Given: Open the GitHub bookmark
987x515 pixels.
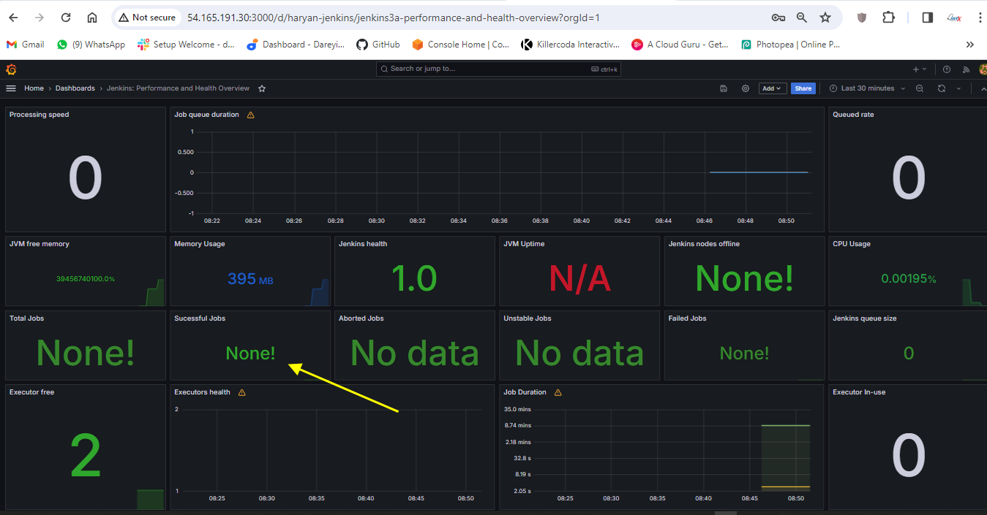Looking at the screenshot, I should click(x=378, y=45).
